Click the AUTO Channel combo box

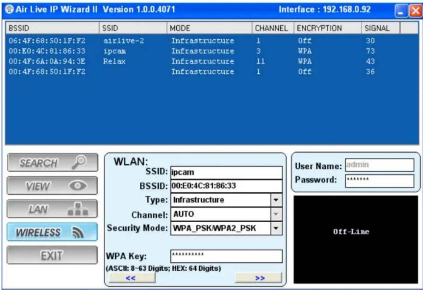pyautogui.click(x=226, y=214)
